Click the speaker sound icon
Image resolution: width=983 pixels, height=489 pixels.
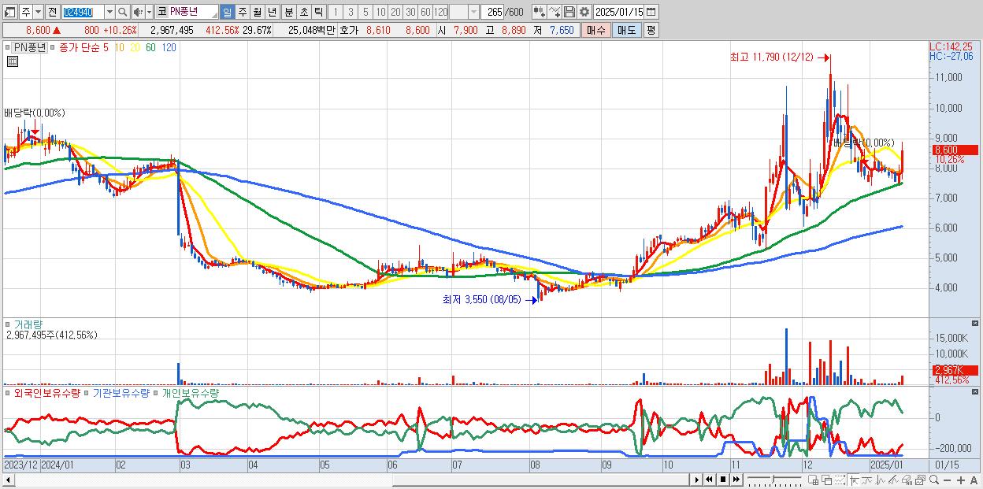point(138,12)
